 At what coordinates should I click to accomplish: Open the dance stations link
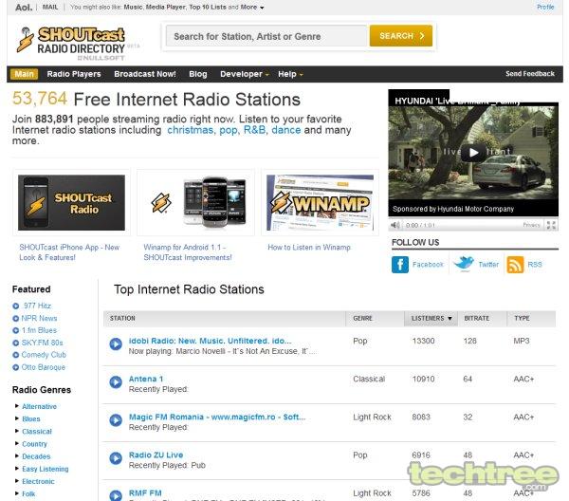coord(286,130)
